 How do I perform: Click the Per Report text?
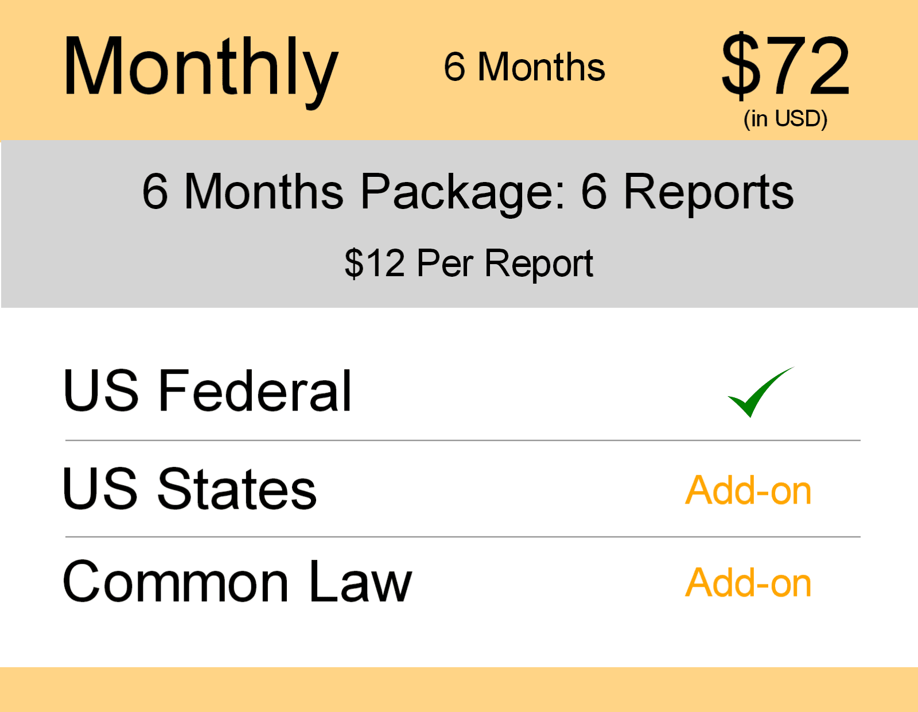coord(505,264)
